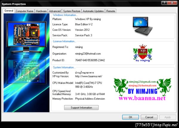Click the title bar help question mark
Screen dimensions: 179x128
tap(164, 3)
